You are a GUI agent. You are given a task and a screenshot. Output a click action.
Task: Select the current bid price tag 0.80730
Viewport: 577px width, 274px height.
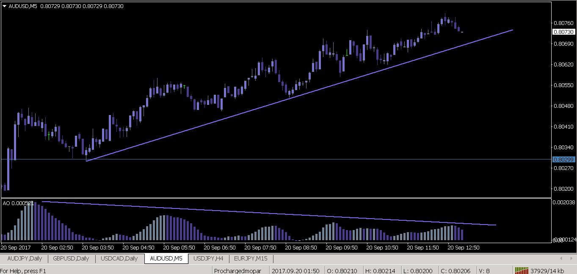click(x=565, y=32)
